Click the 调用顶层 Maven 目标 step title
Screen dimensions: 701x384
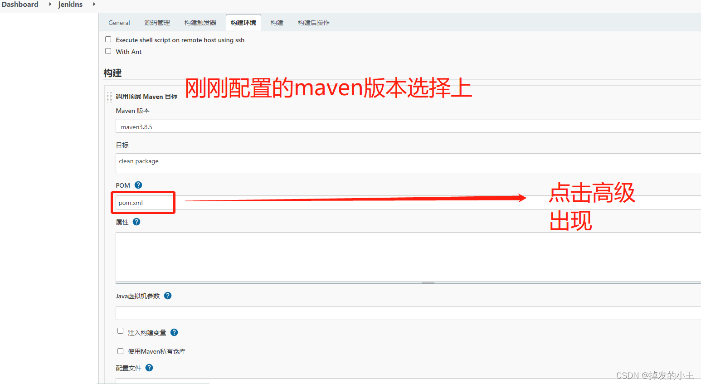click(146, 97)
